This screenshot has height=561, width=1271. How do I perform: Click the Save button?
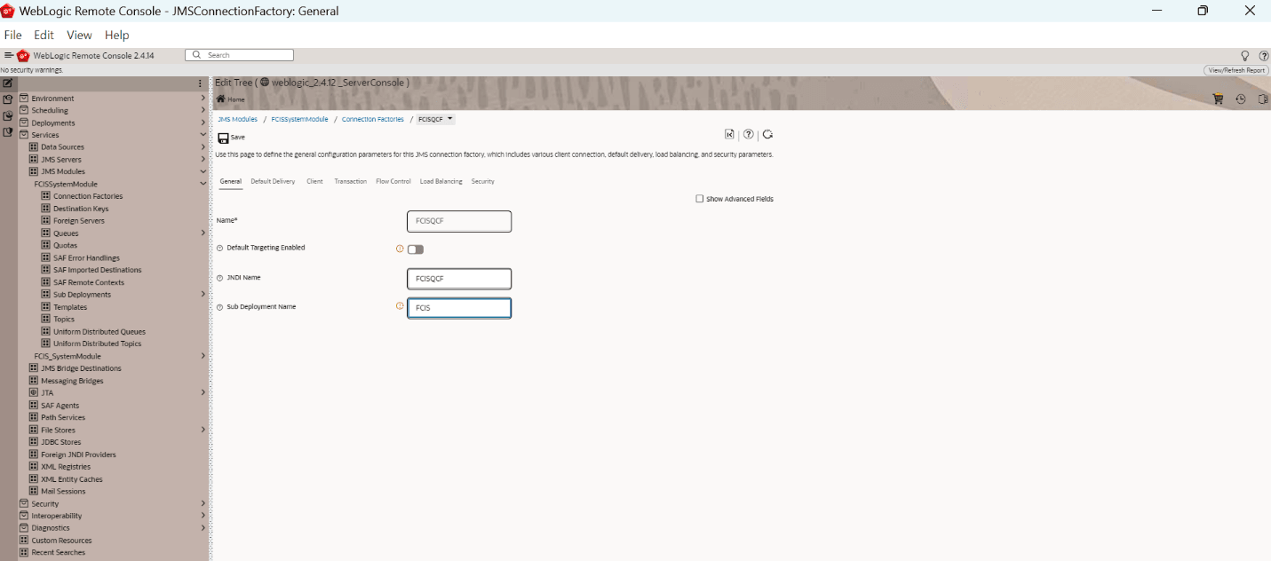231,138
